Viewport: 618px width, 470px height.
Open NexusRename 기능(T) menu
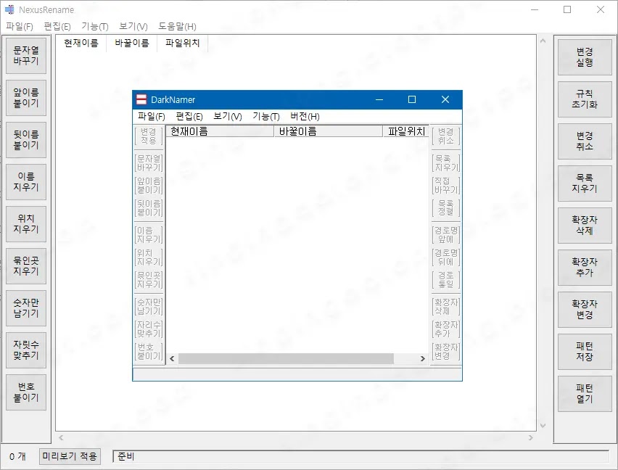click(94, 26)
